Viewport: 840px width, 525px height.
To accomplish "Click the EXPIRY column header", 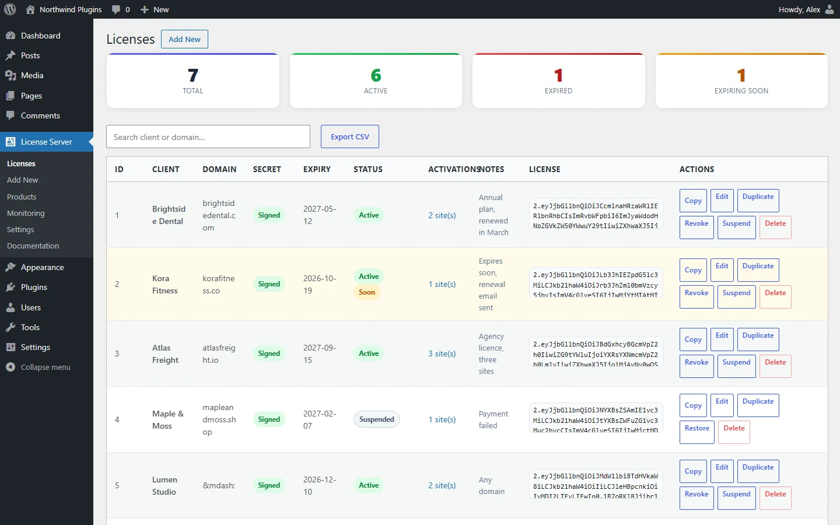I will (317, 169).
